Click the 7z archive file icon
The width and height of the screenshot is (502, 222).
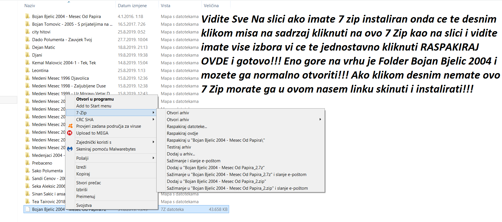pyautogui.click(x=28, y=209)
